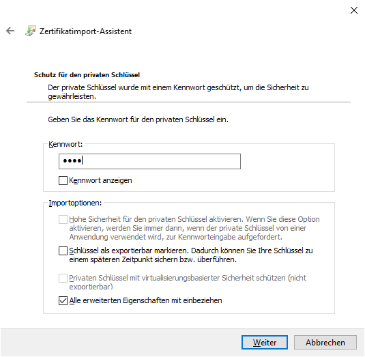Tick the Kennwort anzeigen checkbox square
Screen dimensions: 365x357
pos(63,180)
